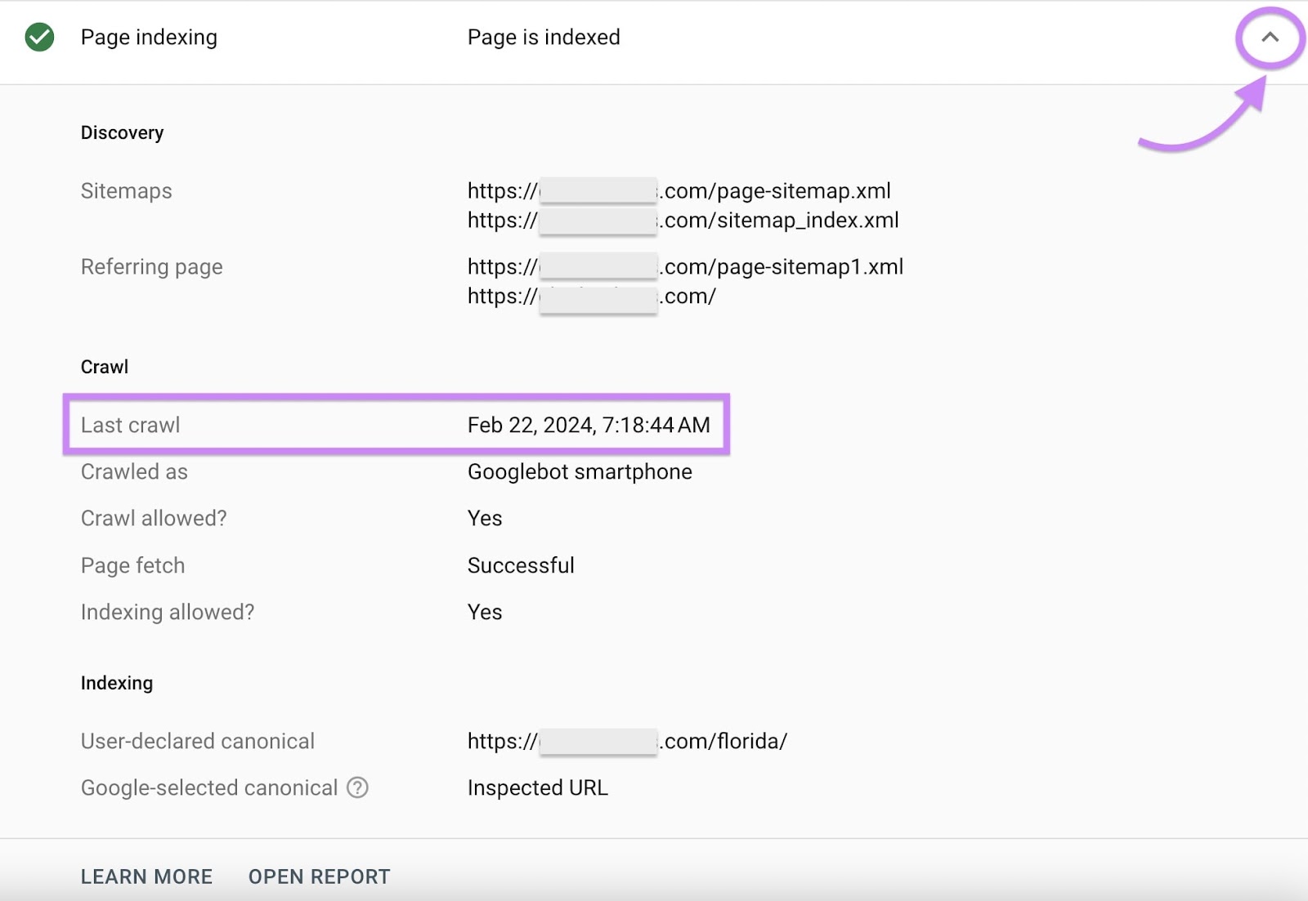The image size is (1308, 901).
Task: Click the Page indexing heading
Action: point(148,38)
